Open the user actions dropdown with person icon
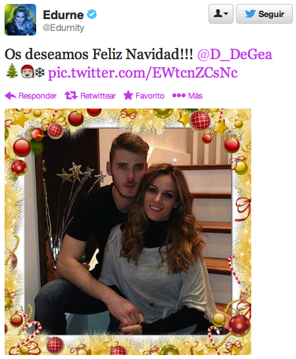This screenshot has width=296, height=359. click(x=221, y=14)
